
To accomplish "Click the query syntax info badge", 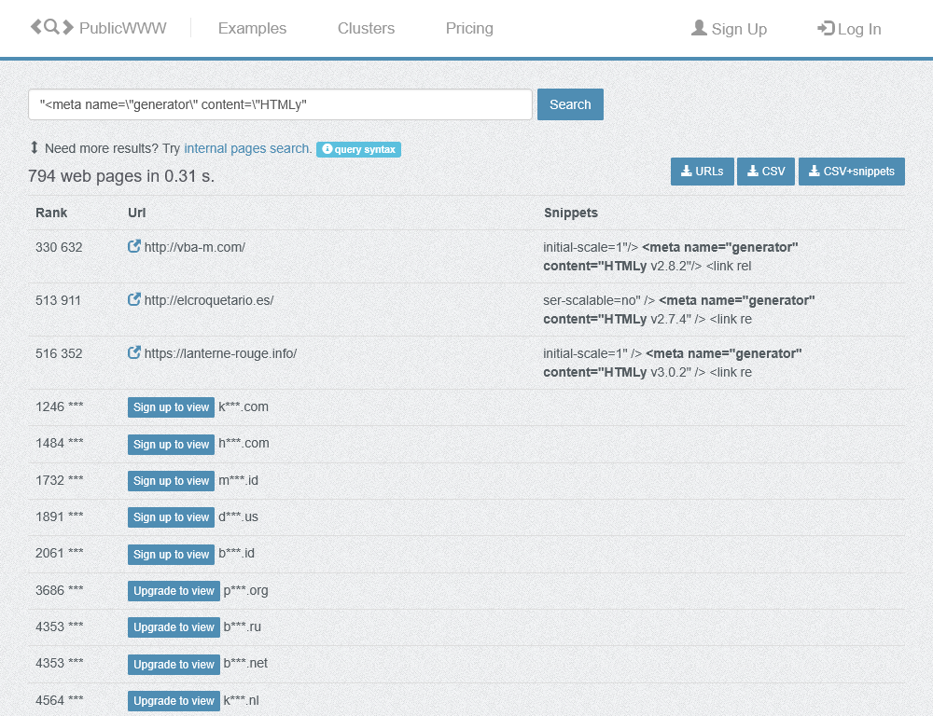I will click(x=358, y=149).
